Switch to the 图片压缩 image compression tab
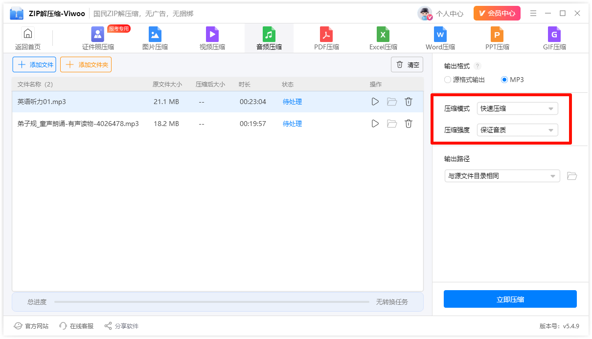This screenshot has height=339, width=592. [155, 39]
